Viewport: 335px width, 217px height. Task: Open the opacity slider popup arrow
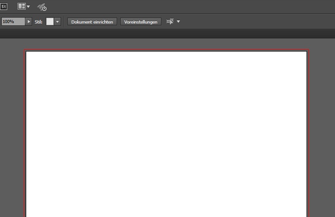click(29, 22)
